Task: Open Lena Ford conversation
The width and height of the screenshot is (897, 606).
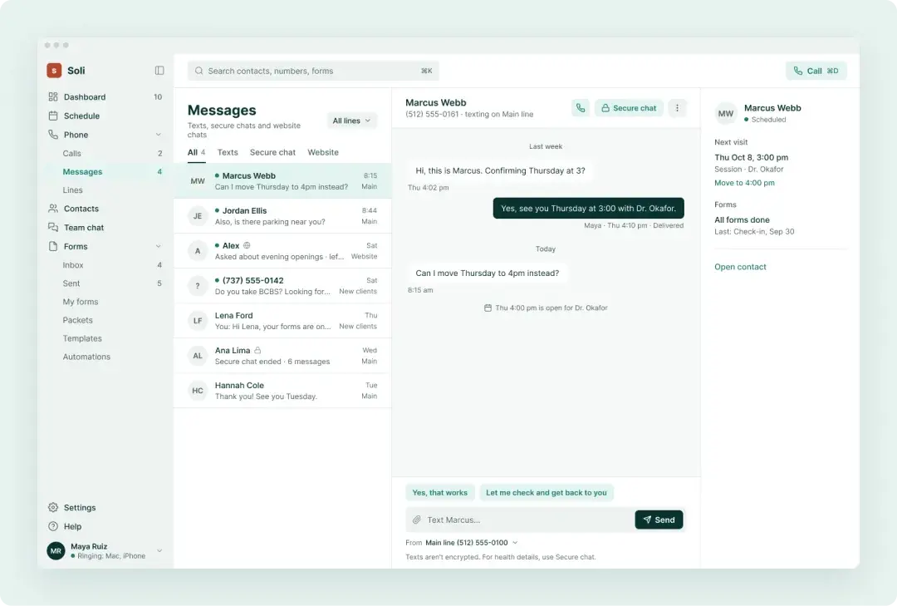Action: 282,321
